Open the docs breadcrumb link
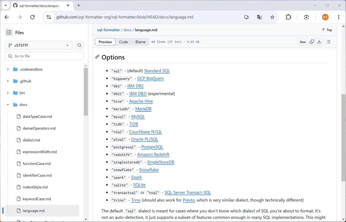The height and width of the screenshot is (222, 346). click(x=127, y=30)
